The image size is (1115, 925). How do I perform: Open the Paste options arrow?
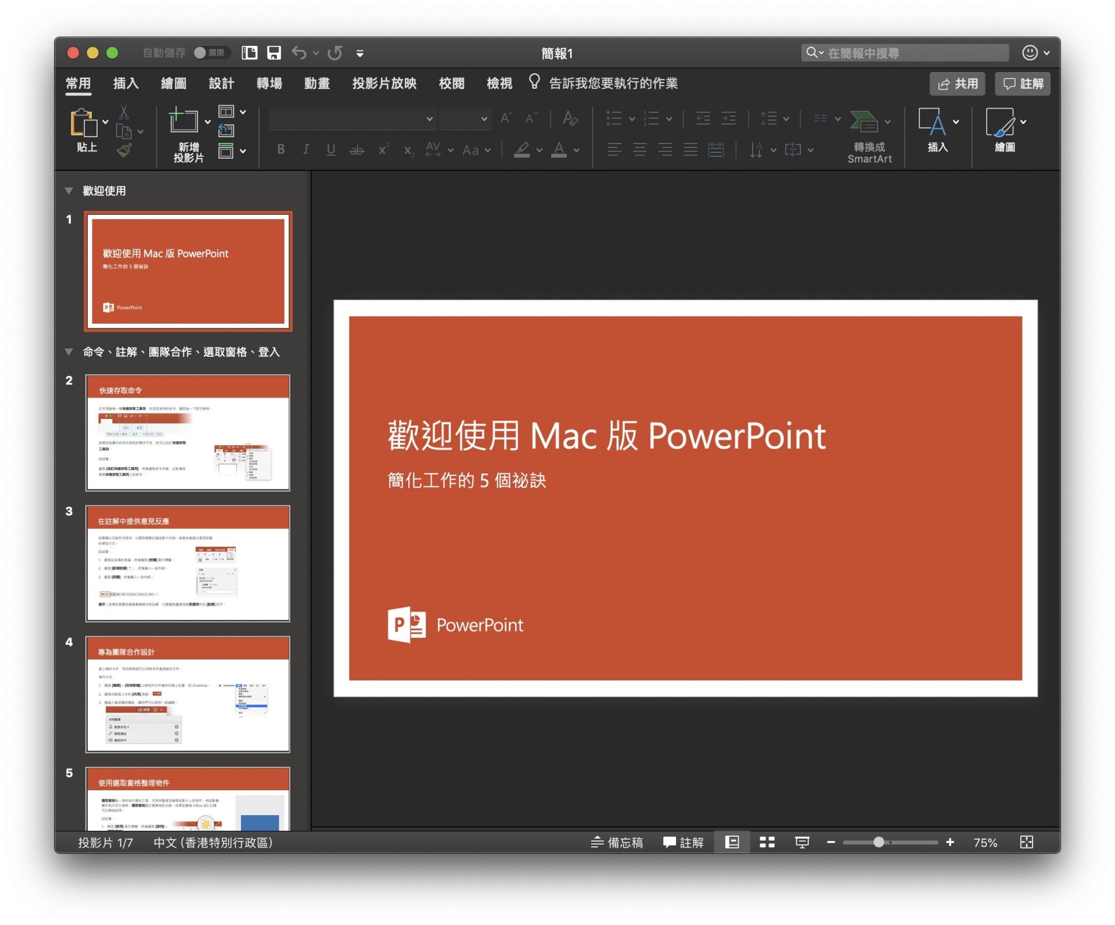point(105,122)
